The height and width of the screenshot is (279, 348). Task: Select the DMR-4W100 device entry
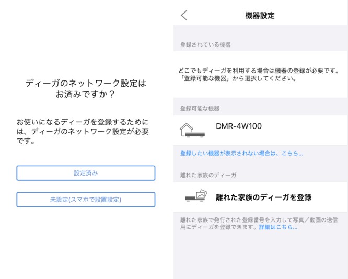[260, 130]
